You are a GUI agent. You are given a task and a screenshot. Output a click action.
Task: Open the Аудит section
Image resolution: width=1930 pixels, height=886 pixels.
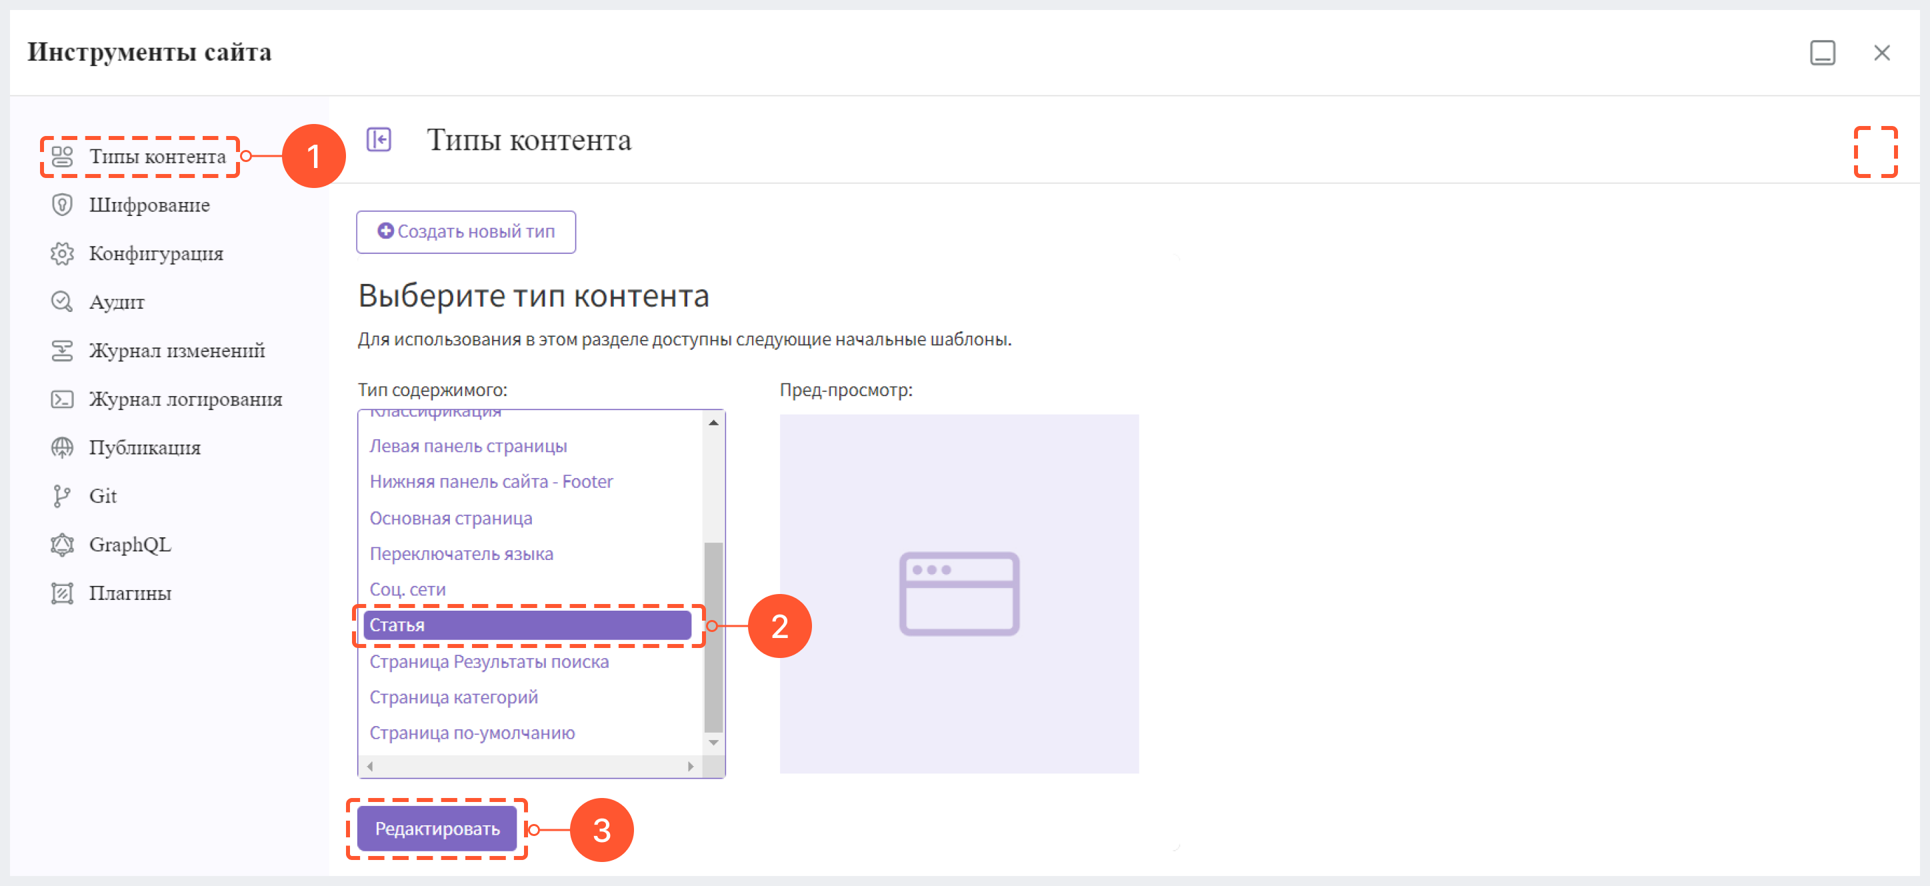(x=117, y=302)
